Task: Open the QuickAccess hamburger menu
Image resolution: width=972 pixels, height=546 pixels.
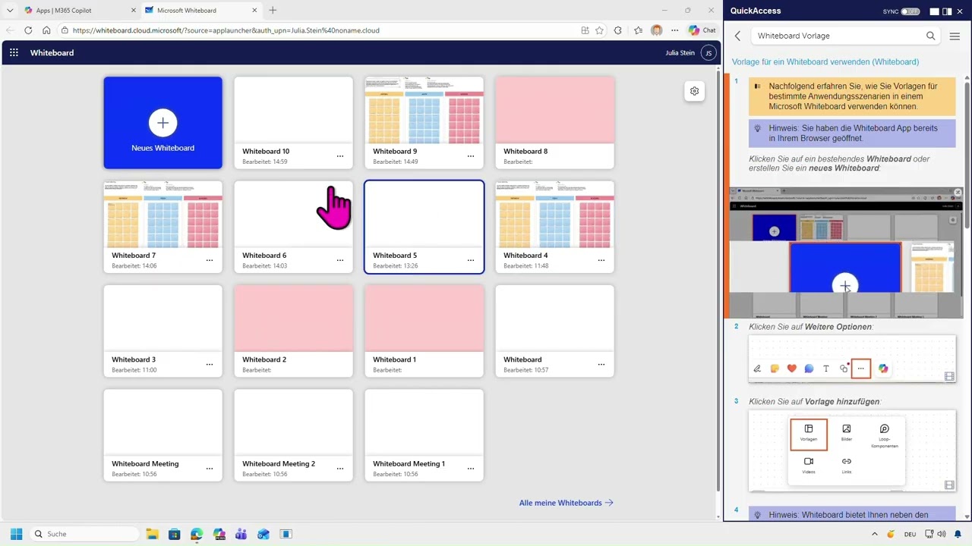Action: 955,36
